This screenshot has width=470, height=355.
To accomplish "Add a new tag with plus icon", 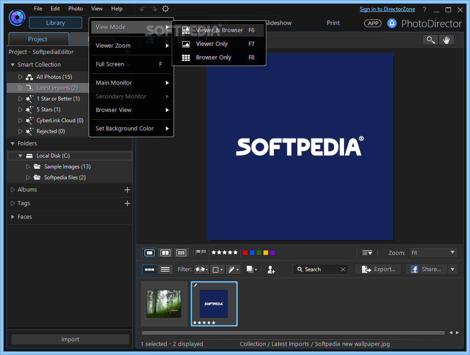I will [127, 203].
